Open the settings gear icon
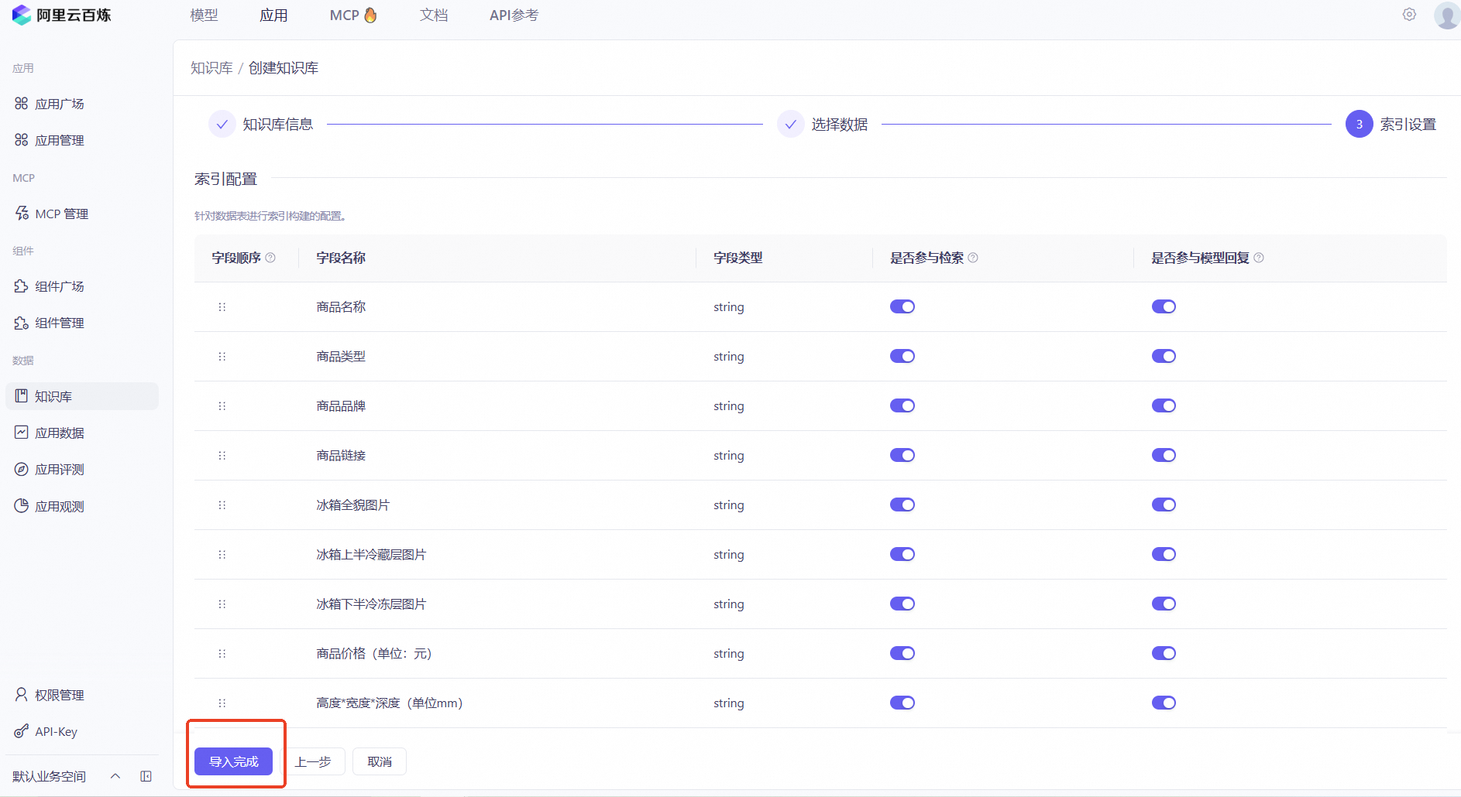The height and width of the screenshot is (797, 1461). click(x=1409, y=15)
